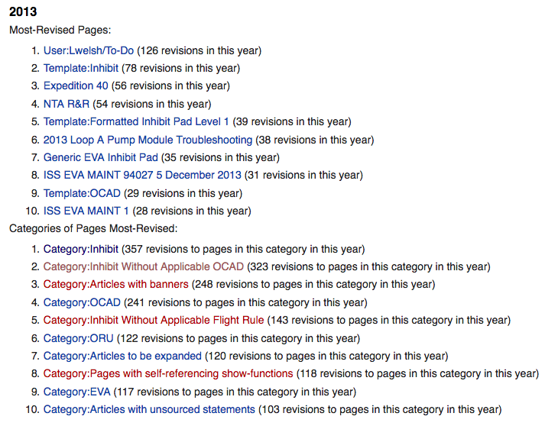
Task: Visit Category:Articles to be expanded
Action: click(x=122, y=356)
